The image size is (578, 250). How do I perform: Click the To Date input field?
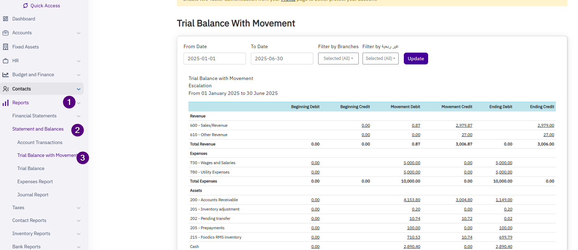[x=282, y=59]
